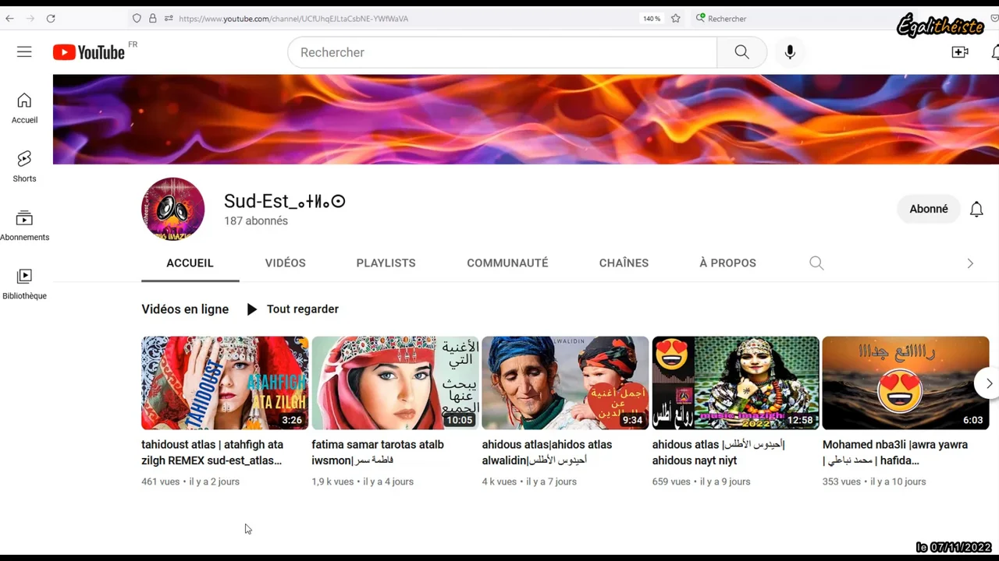Screen dimensions: 999x561
Task: Click the magnifier search button
Action: click(741, 52)
